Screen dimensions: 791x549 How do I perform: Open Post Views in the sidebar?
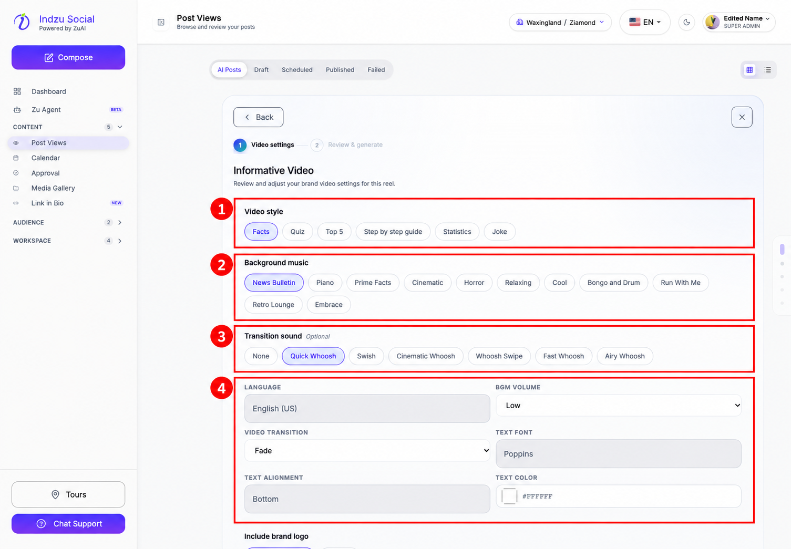[68, 143]
